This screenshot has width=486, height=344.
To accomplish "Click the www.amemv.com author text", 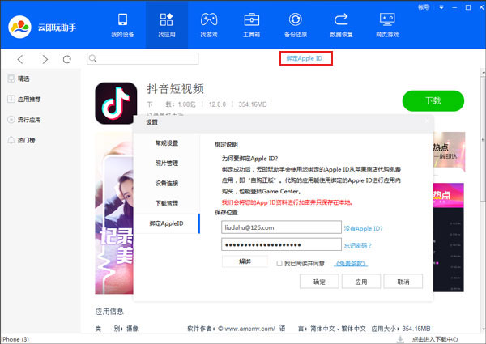I will 249,329.
